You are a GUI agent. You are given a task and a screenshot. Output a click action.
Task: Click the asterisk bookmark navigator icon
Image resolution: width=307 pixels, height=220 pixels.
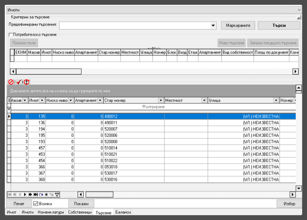46,195
